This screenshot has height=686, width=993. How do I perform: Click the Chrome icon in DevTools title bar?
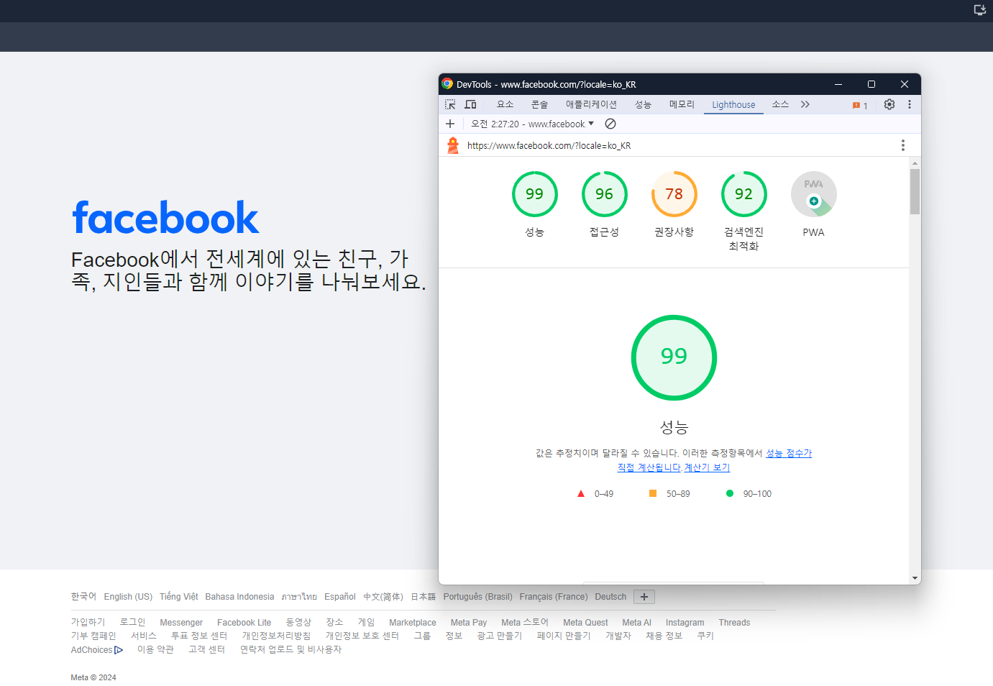(x=447, y=84)
